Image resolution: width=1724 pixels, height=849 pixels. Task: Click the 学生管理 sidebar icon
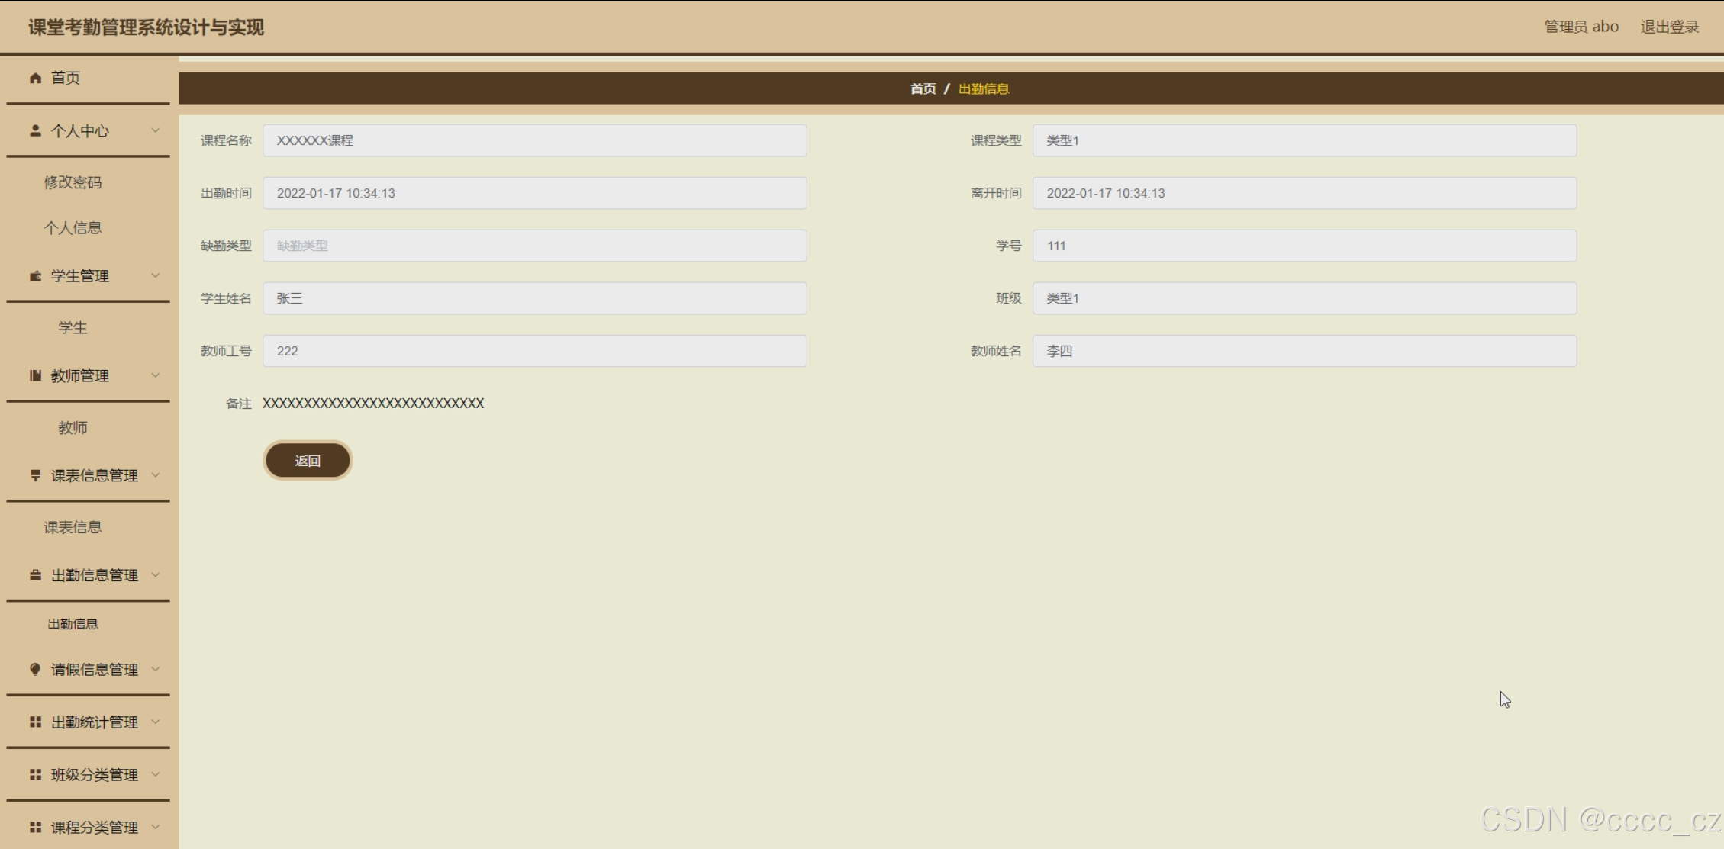click(x=35, y=275)
